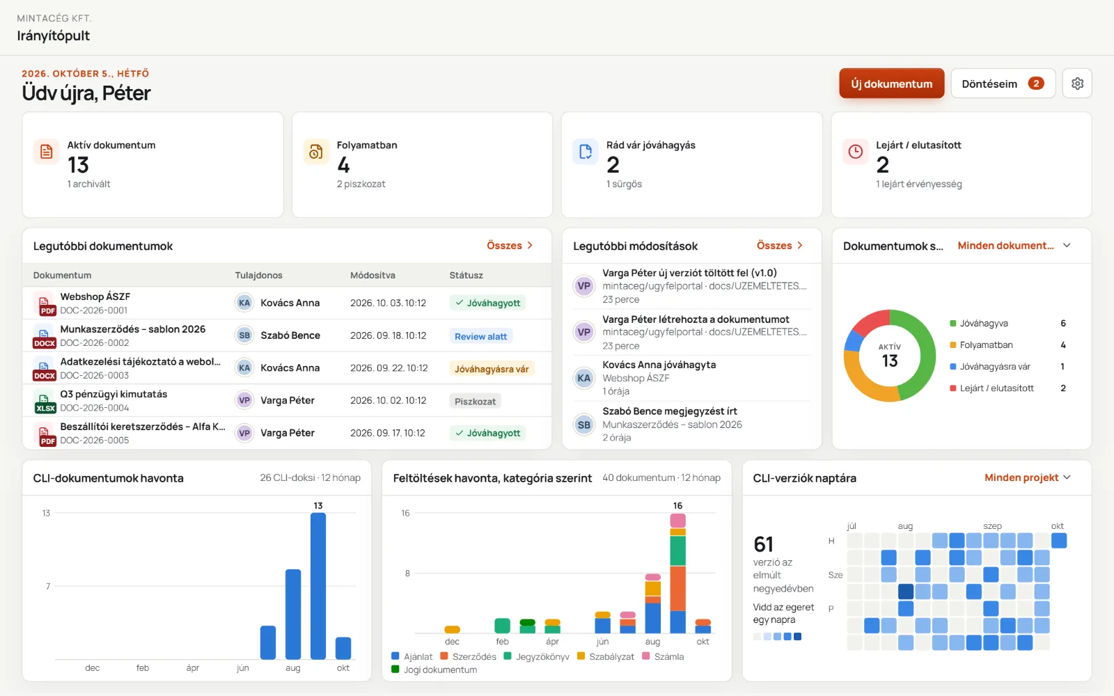The height and width of the screenshot is (696, 1114).
Task: Click the SB avatar beside 'Szabó Bence megjegyzést írt'
Action: 584,425
